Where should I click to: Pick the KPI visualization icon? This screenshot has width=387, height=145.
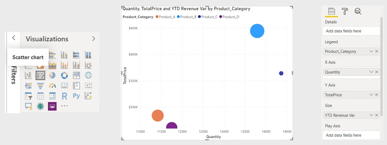tap(88, 86)
